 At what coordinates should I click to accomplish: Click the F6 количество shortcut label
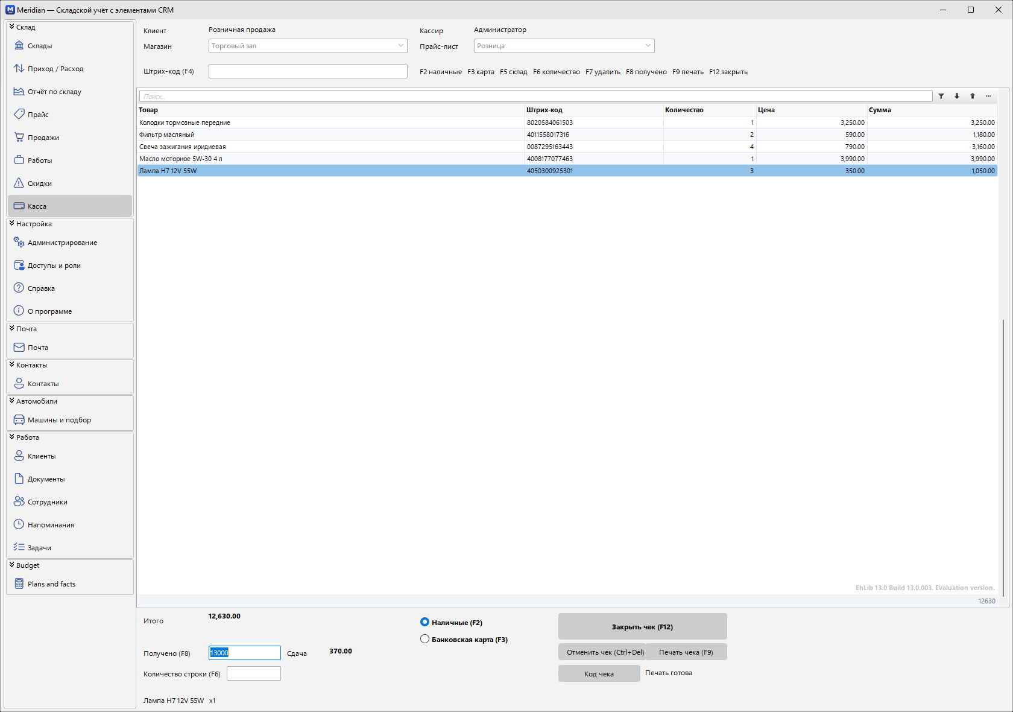tap(557, 72)
